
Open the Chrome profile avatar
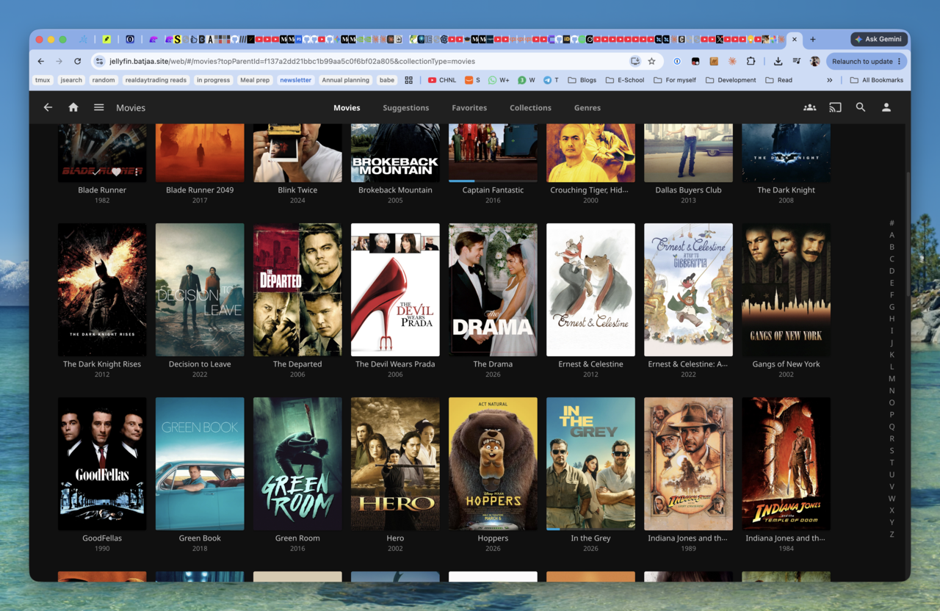pyautogui.click(x=814, y=62)
